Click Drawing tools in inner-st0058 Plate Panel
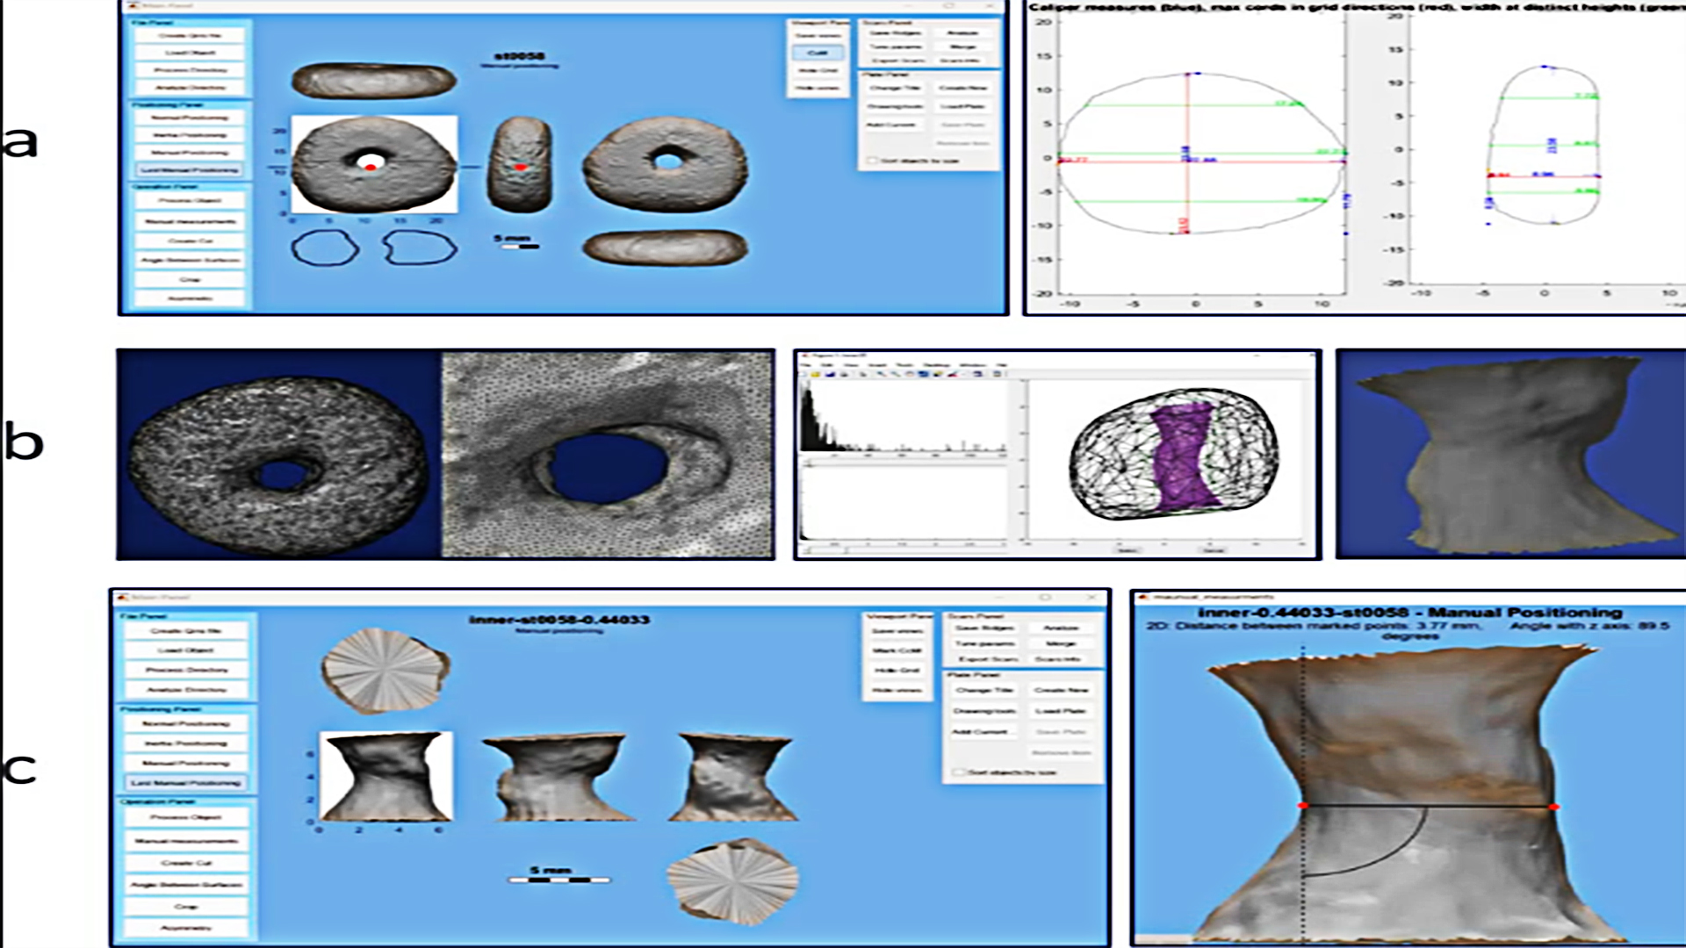The width and height of the screenshot is (1686, 948). [985, 711]
